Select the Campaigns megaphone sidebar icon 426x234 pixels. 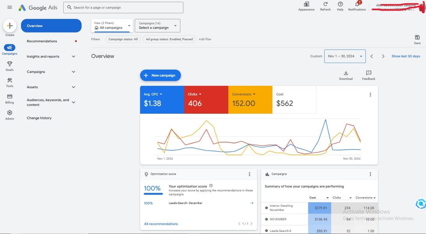10,48
